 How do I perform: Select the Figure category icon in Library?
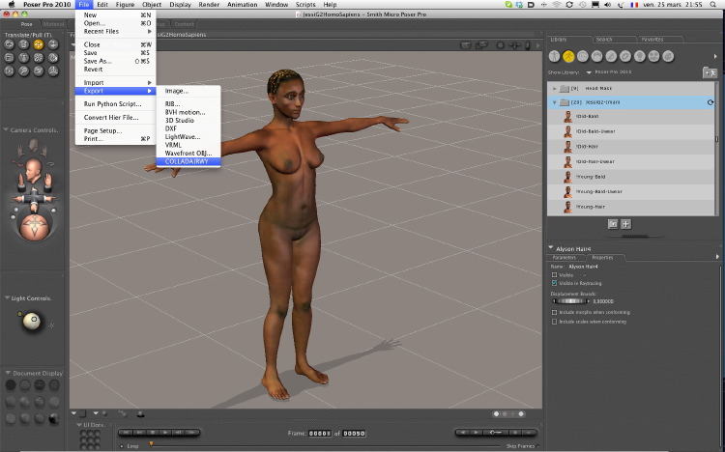pos(554,56)
